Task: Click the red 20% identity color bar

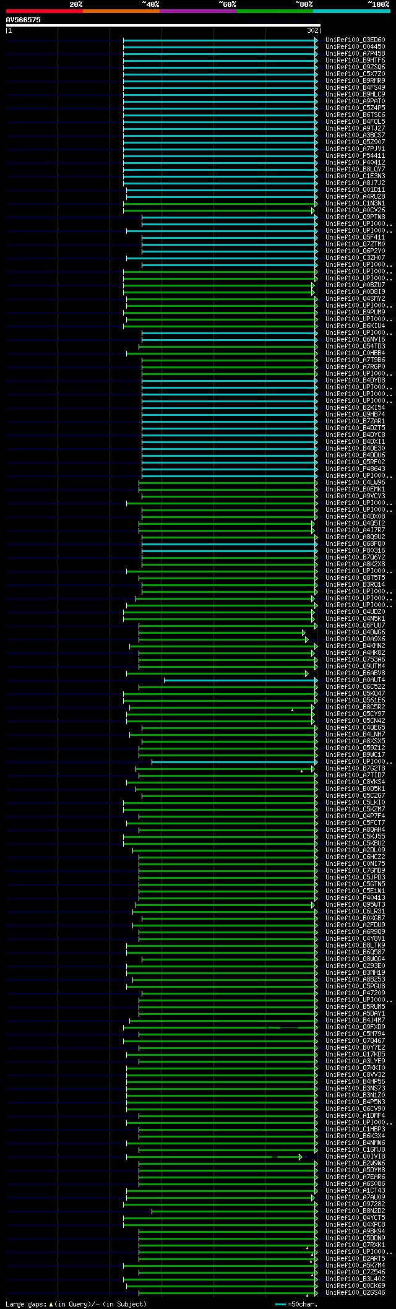Action: click(x=44, y=11)
